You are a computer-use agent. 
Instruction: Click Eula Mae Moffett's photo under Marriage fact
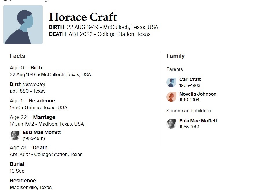(x=15, y=135)
